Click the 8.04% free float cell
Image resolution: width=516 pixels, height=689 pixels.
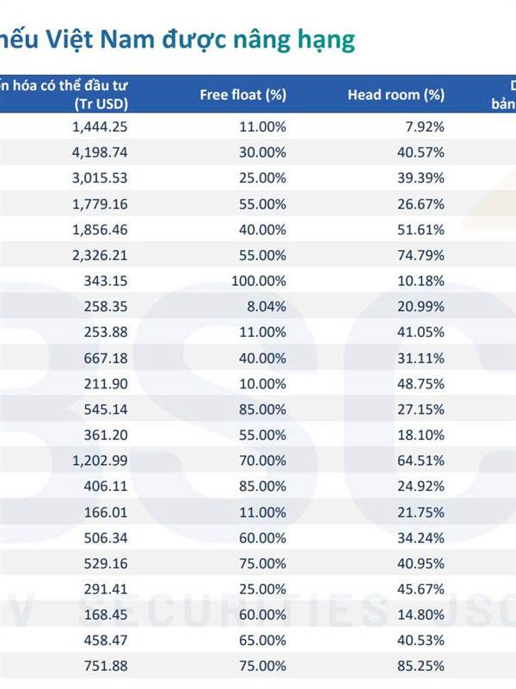[x=267, y=307]
